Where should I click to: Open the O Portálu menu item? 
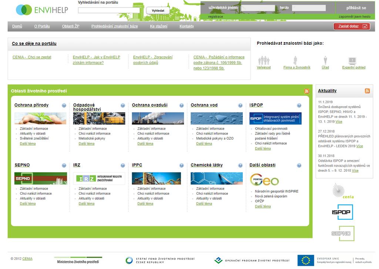[x=42, y=26]
